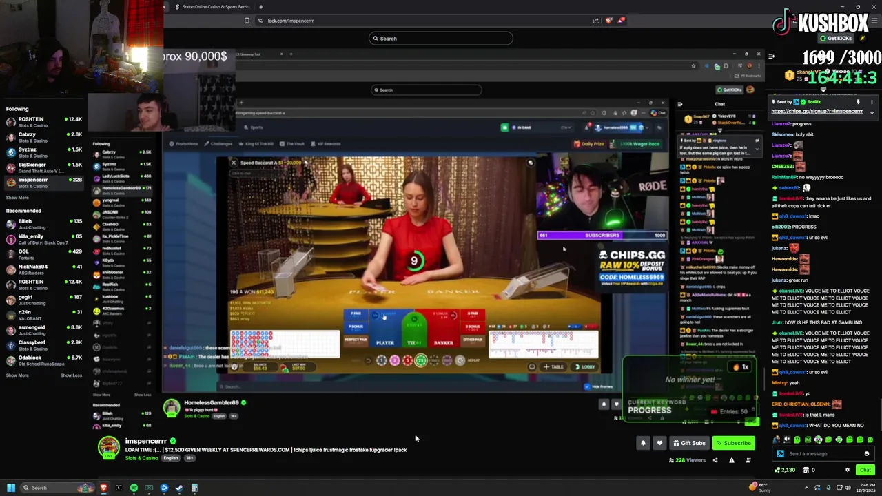Open Brave browser from taskbar
The image size is (882, 496).
point(103,488)
